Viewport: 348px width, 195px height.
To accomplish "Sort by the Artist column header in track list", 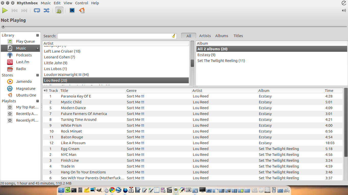I will pos(225,91).
